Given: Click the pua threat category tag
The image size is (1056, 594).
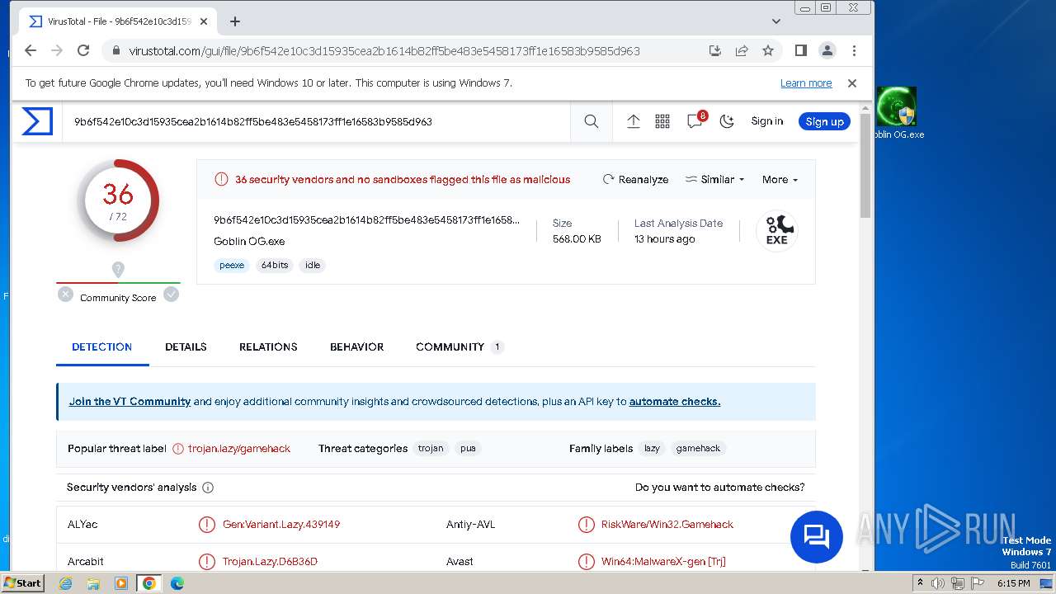Looking at the screenshot, I should pyautogui.click(x=468, y=448).
